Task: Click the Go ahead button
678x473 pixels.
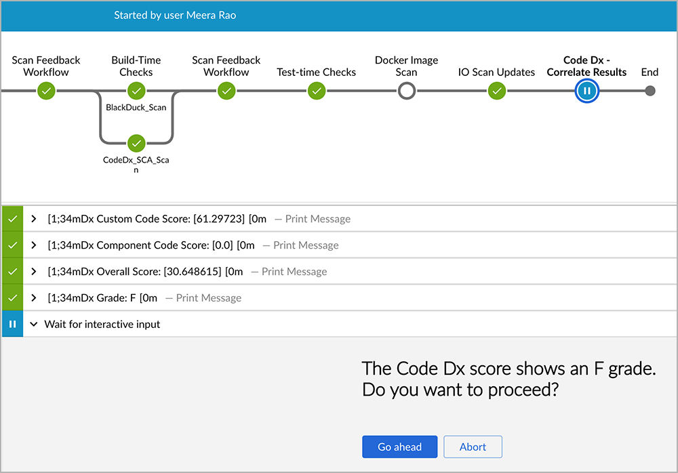Action: point(399,447)
